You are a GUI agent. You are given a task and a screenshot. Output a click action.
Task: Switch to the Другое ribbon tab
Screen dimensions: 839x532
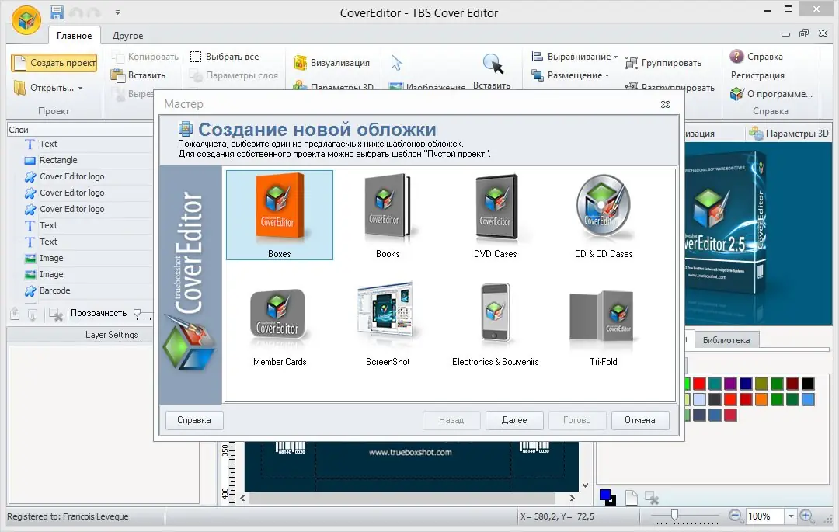coord(127,35)
